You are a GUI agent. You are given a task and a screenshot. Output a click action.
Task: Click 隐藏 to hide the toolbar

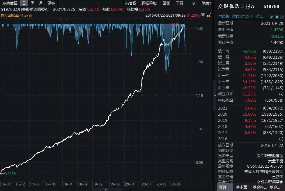(206, 3)
